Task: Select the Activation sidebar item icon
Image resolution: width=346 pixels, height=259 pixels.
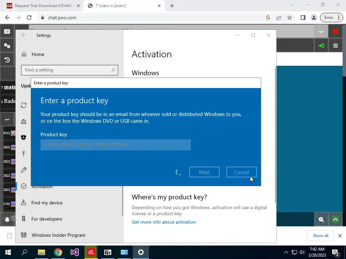Action: [x=24, y=186]
